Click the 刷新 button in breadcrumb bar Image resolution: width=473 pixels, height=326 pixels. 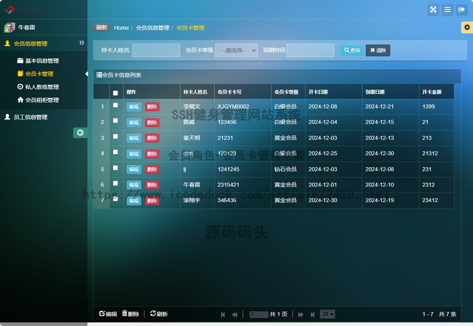click(101, 27)
